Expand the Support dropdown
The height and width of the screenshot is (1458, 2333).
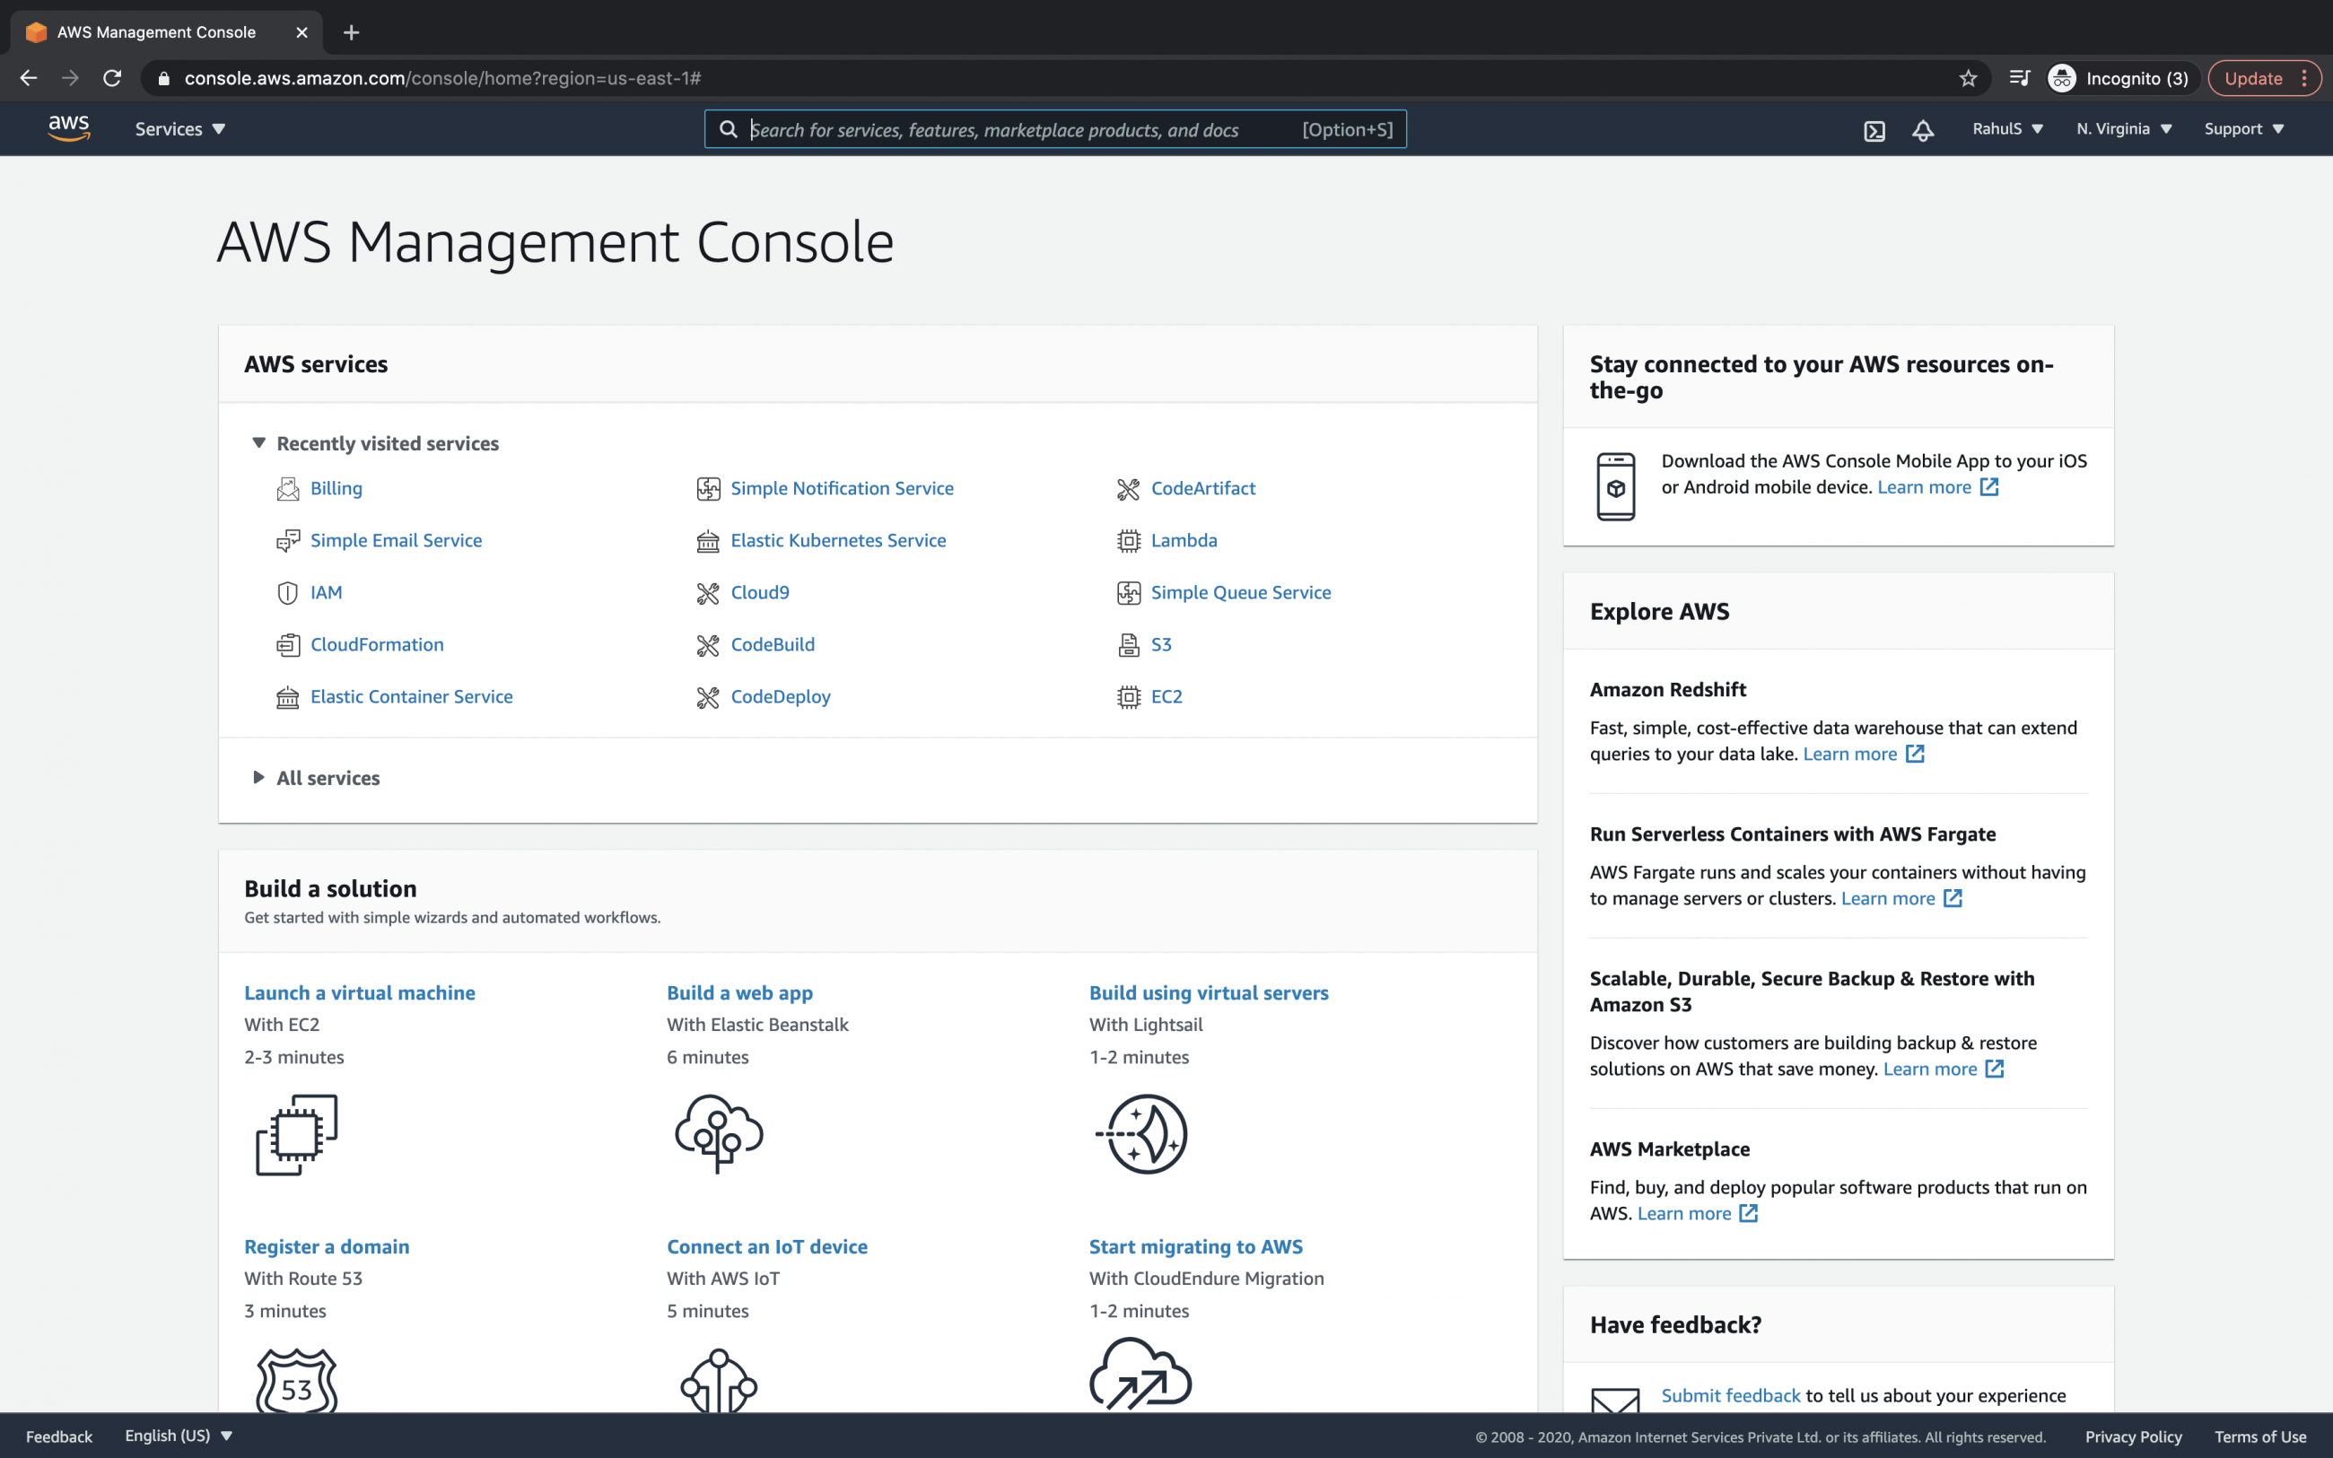[2243, 128]
